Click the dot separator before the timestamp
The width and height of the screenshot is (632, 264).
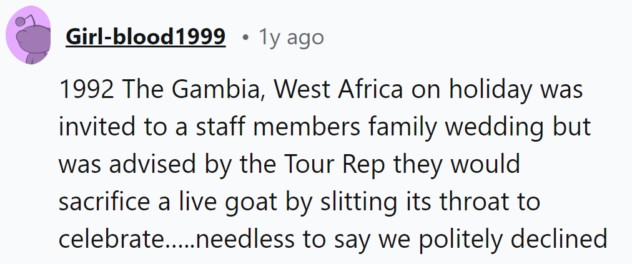point(246,39)
